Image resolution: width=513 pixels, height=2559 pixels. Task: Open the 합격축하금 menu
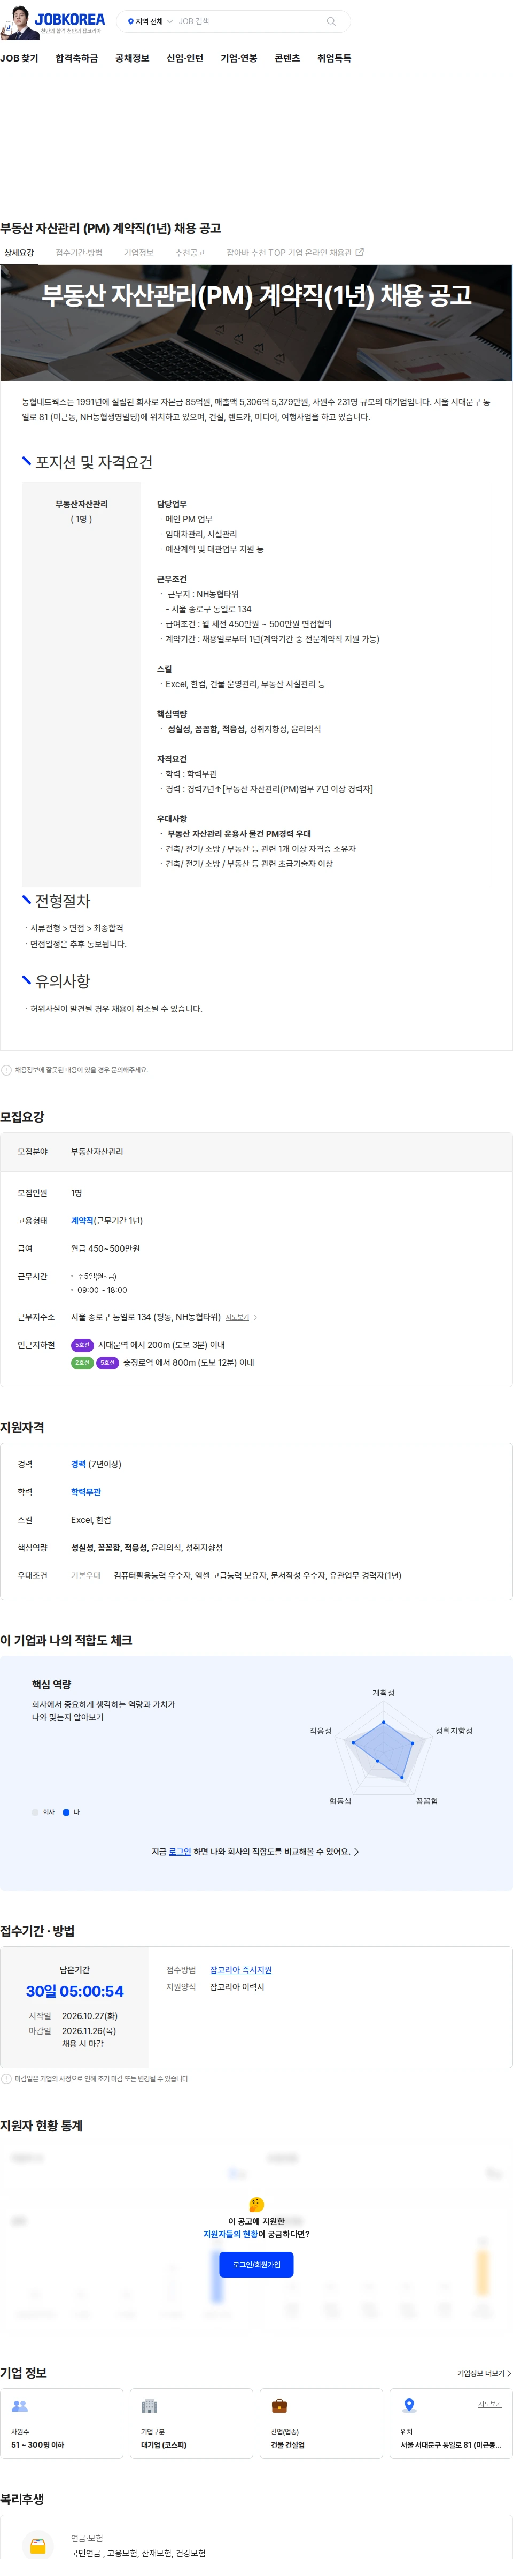(x=76, y=59)
